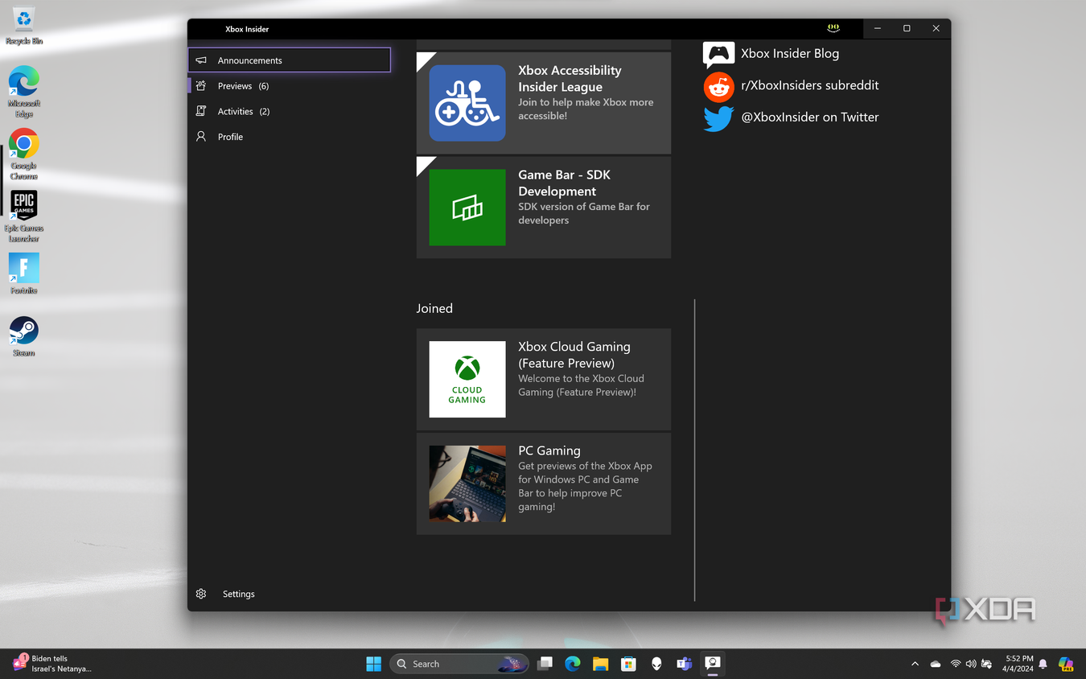Screen dimensions: 1086x679
Task: Open the Previews (6) section
Action: [x=290, y=86]
